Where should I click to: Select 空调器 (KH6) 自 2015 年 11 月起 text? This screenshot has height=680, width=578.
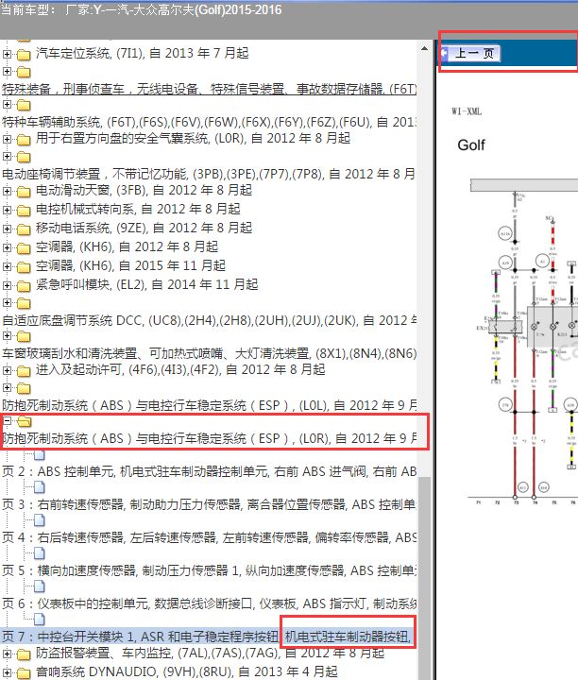[130, 265]
